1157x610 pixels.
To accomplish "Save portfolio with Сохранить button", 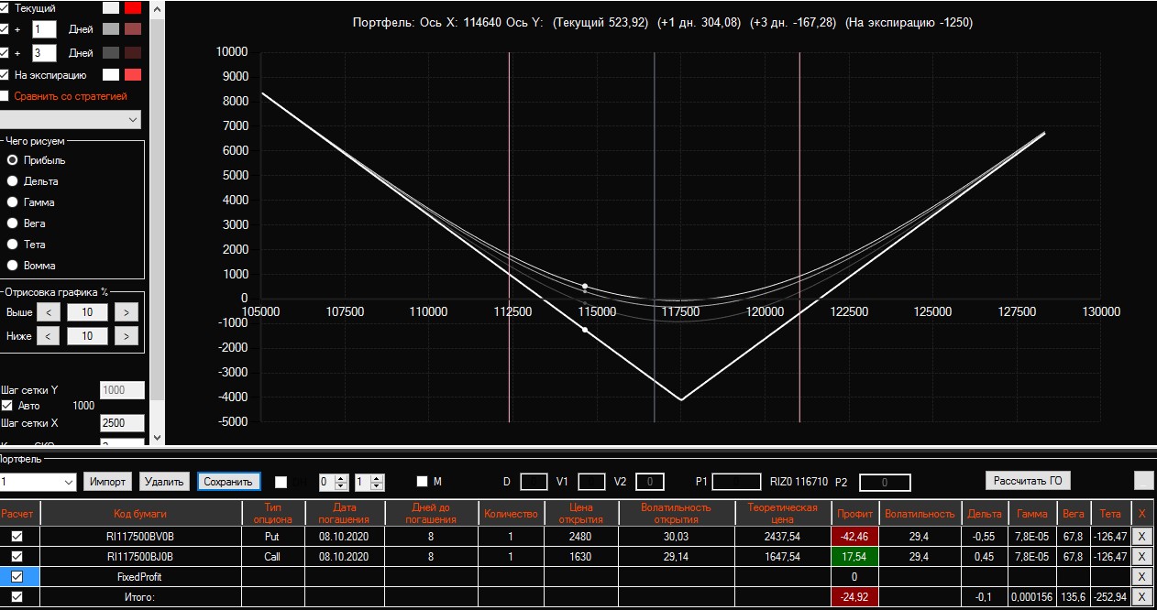I will [229, 482].
